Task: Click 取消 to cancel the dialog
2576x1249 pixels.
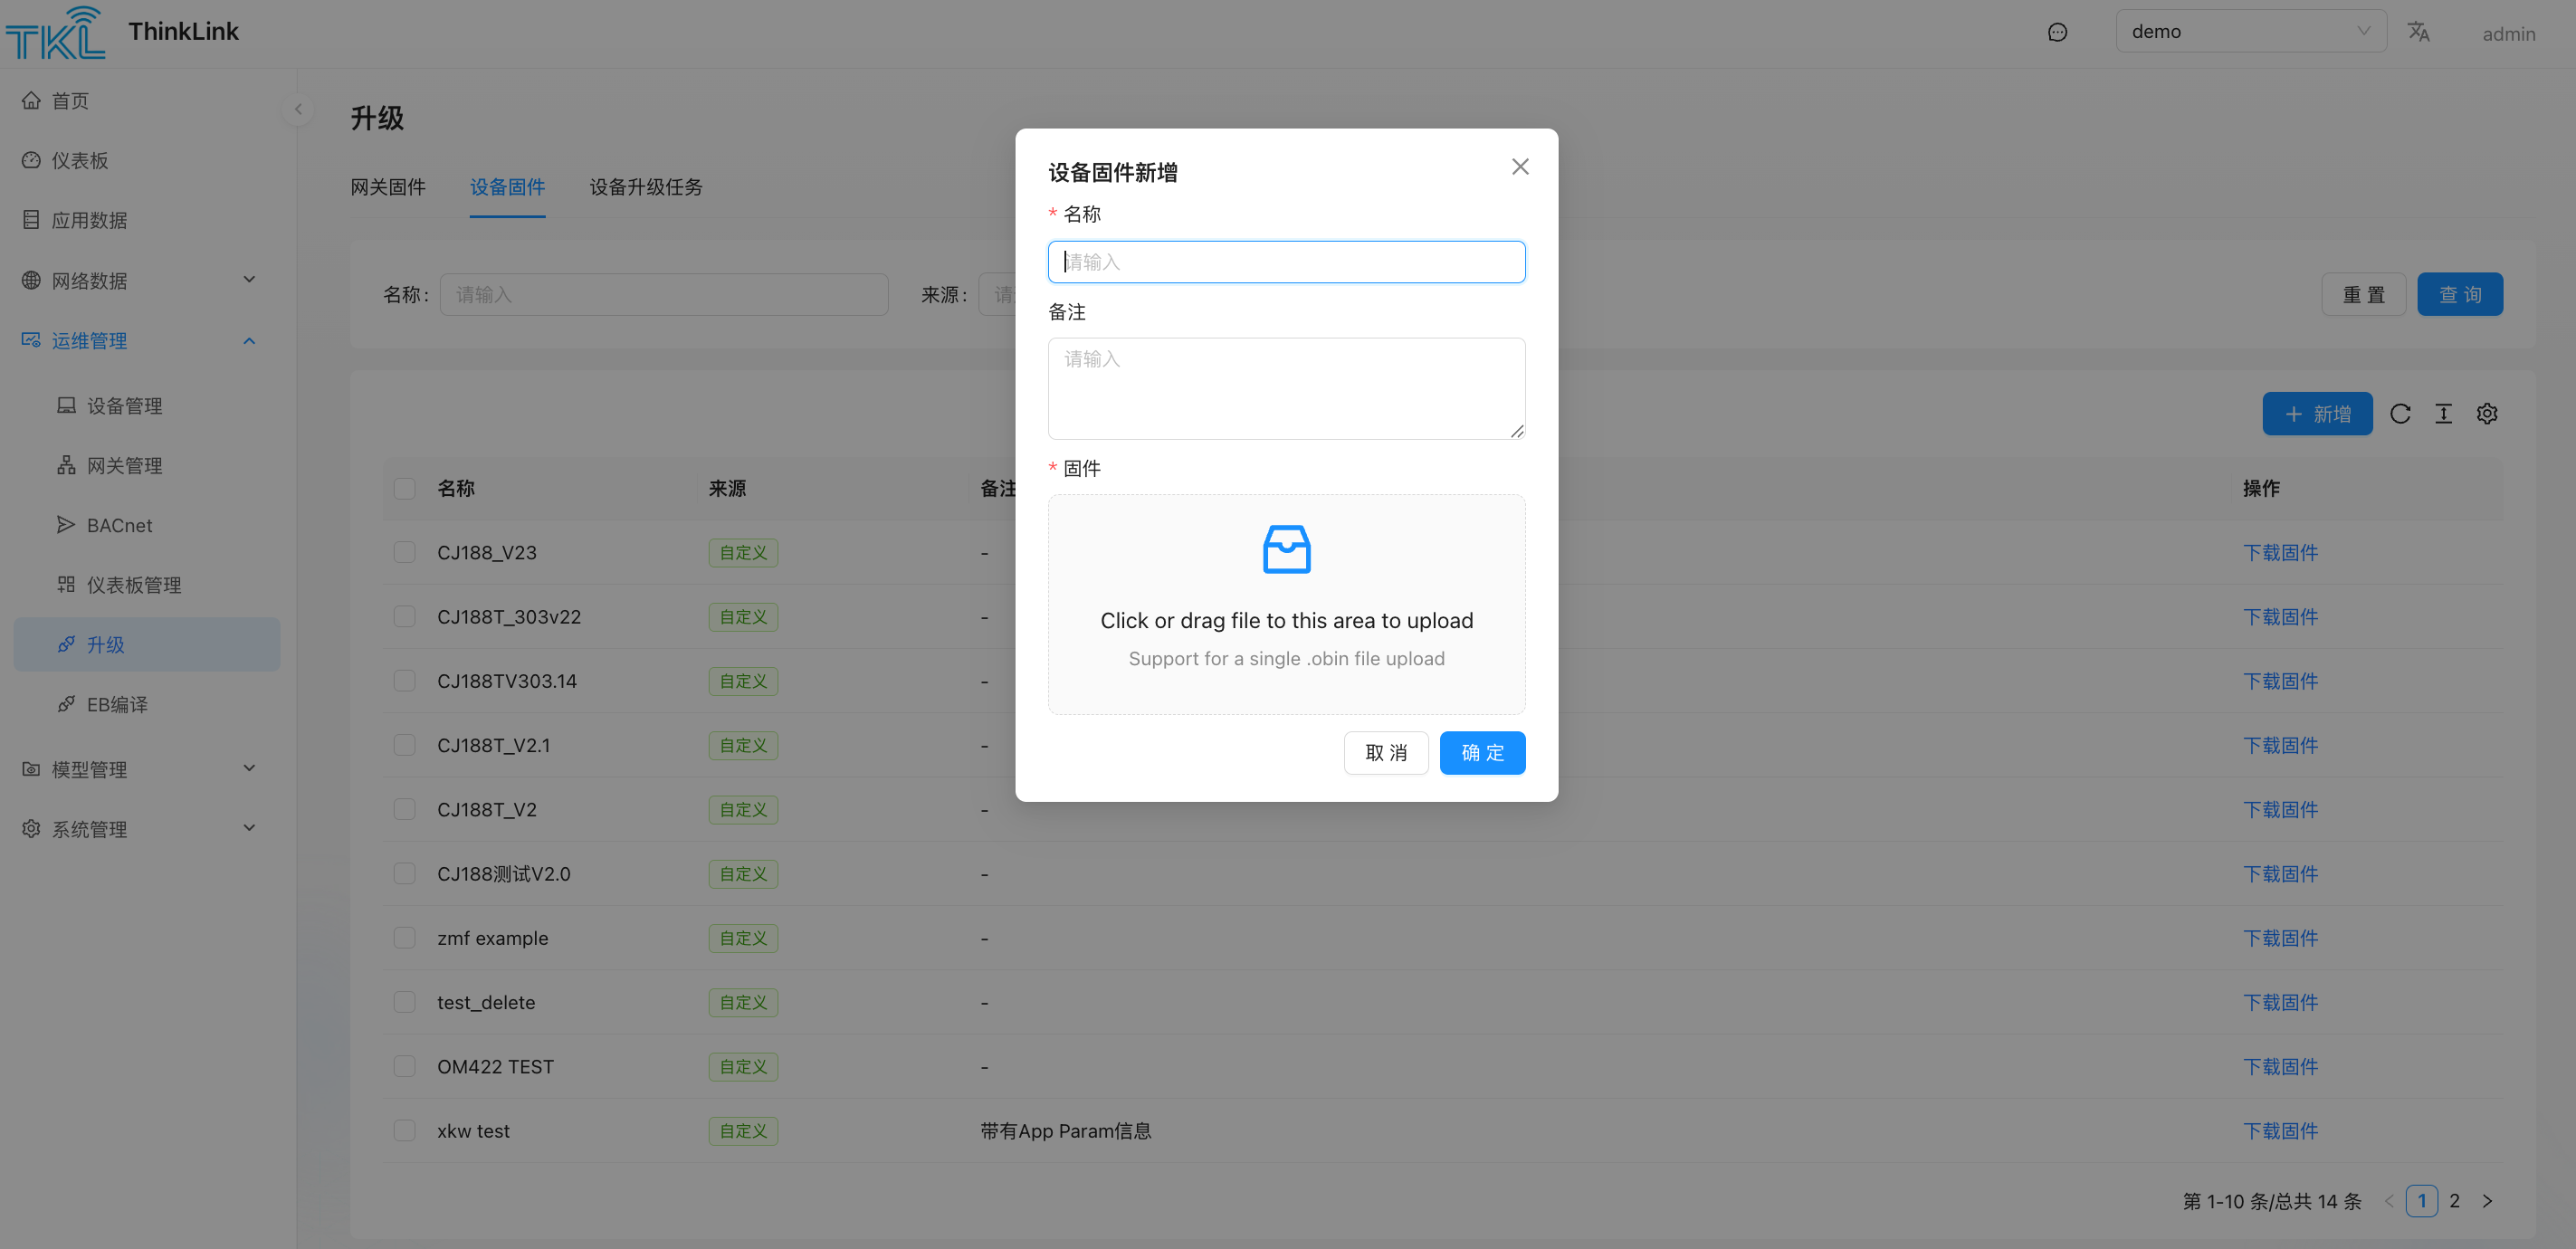Action: (x=1385, y=753)
